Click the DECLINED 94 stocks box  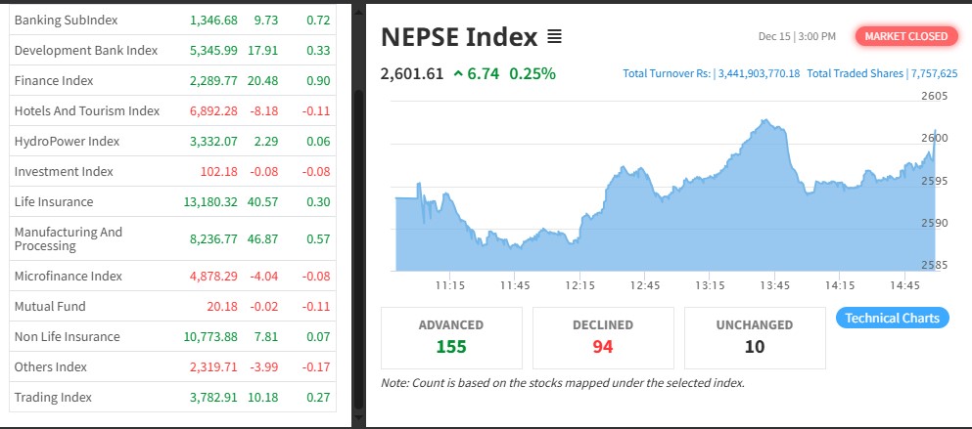coord(603,337)
